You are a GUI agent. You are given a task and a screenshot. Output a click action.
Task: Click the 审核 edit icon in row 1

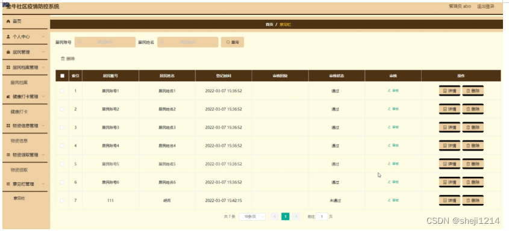[389, 91]
